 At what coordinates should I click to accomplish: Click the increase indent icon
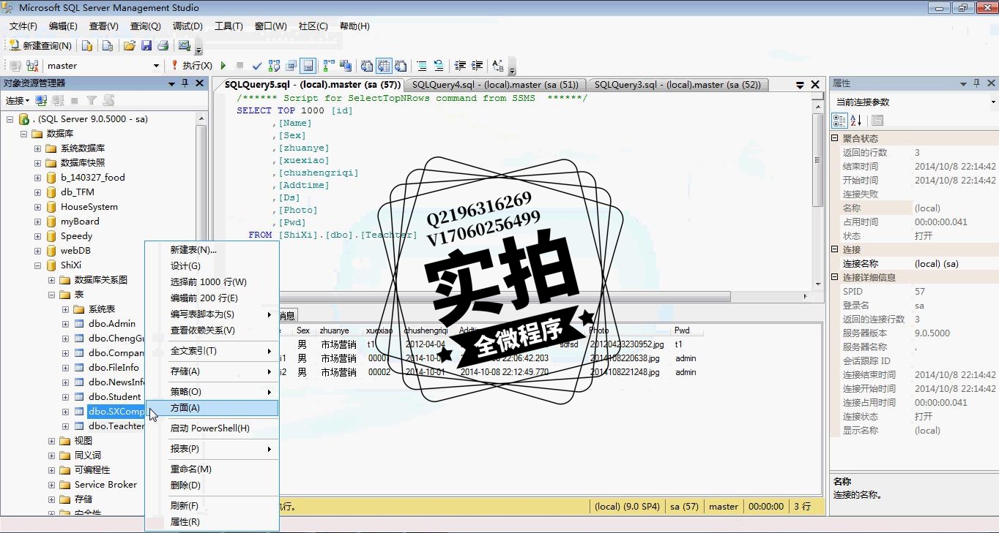pos(477,66)
